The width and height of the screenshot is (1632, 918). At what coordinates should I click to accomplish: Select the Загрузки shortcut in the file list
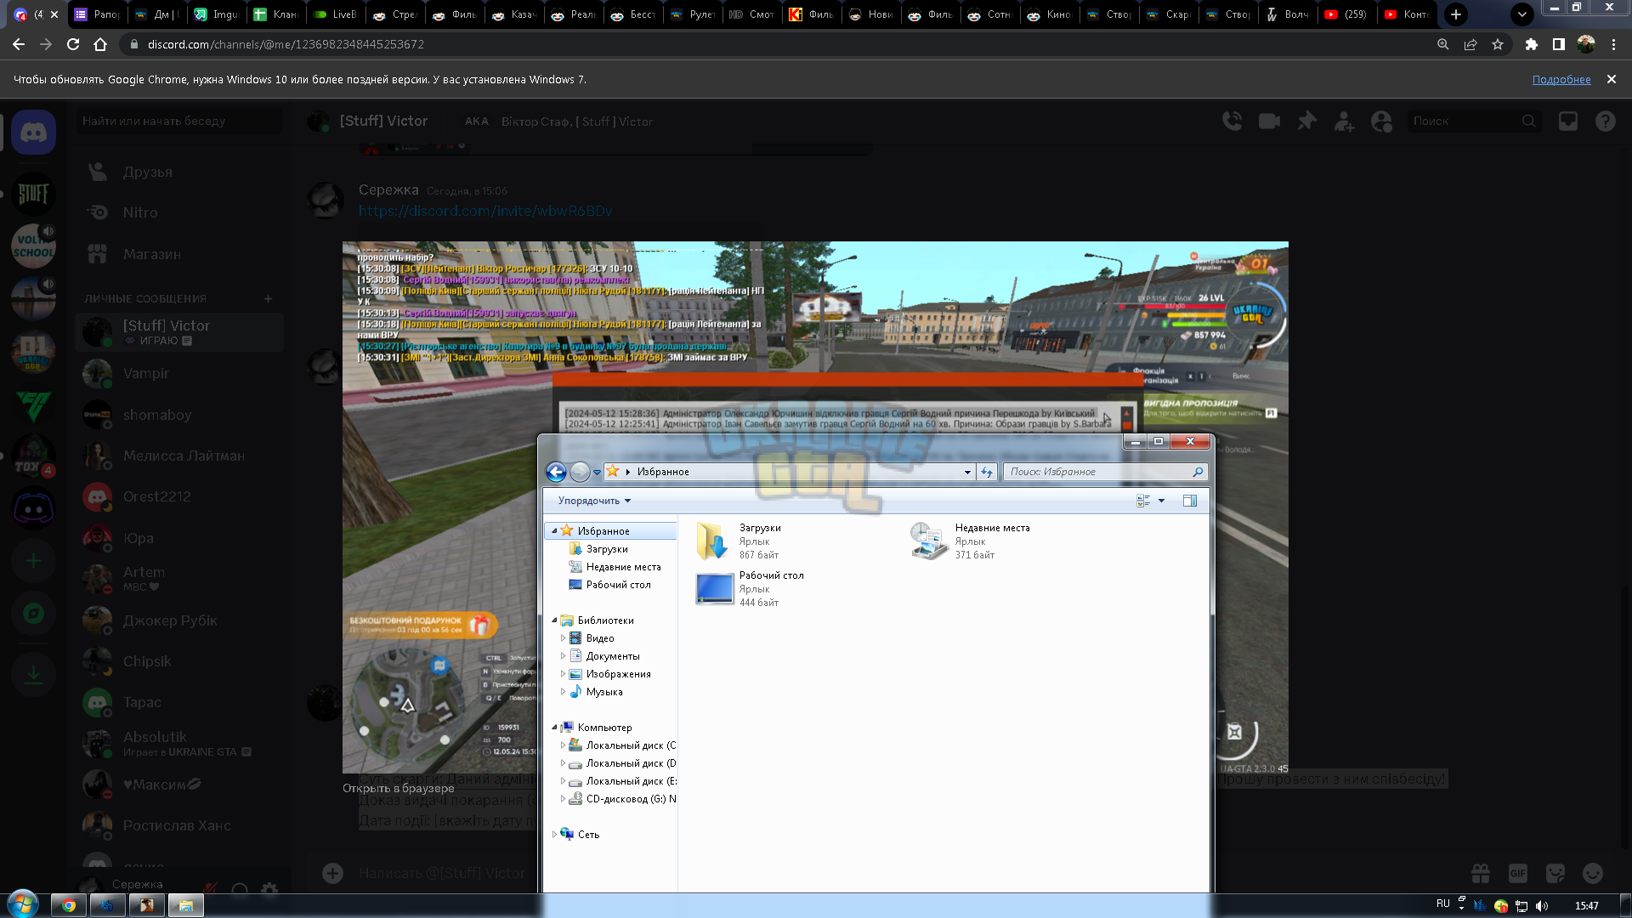tap(739, 541)
